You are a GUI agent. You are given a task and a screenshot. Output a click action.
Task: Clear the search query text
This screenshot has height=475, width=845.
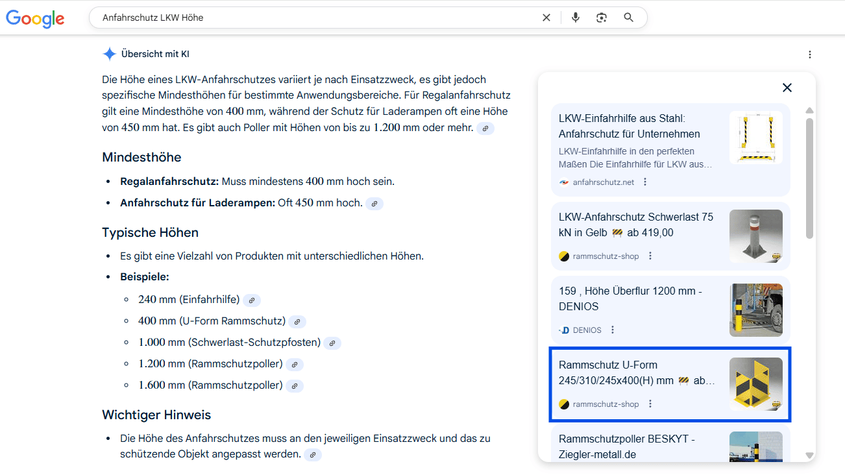coord(546,18)
